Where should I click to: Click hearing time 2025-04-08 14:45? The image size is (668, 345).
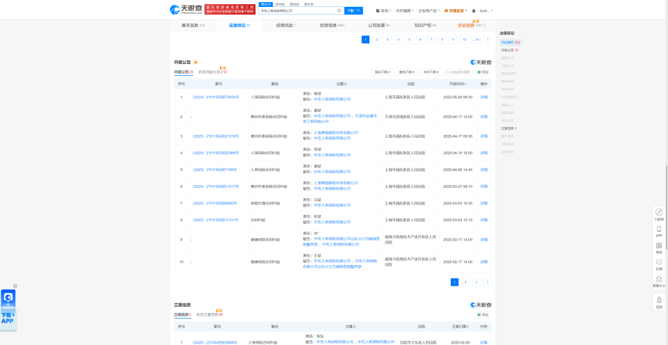click(x=458, y=170)
